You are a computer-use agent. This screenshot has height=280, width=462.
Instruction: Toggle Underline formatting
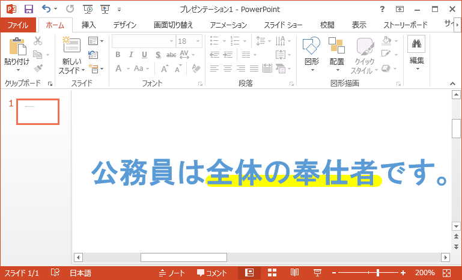pos(144,55)
